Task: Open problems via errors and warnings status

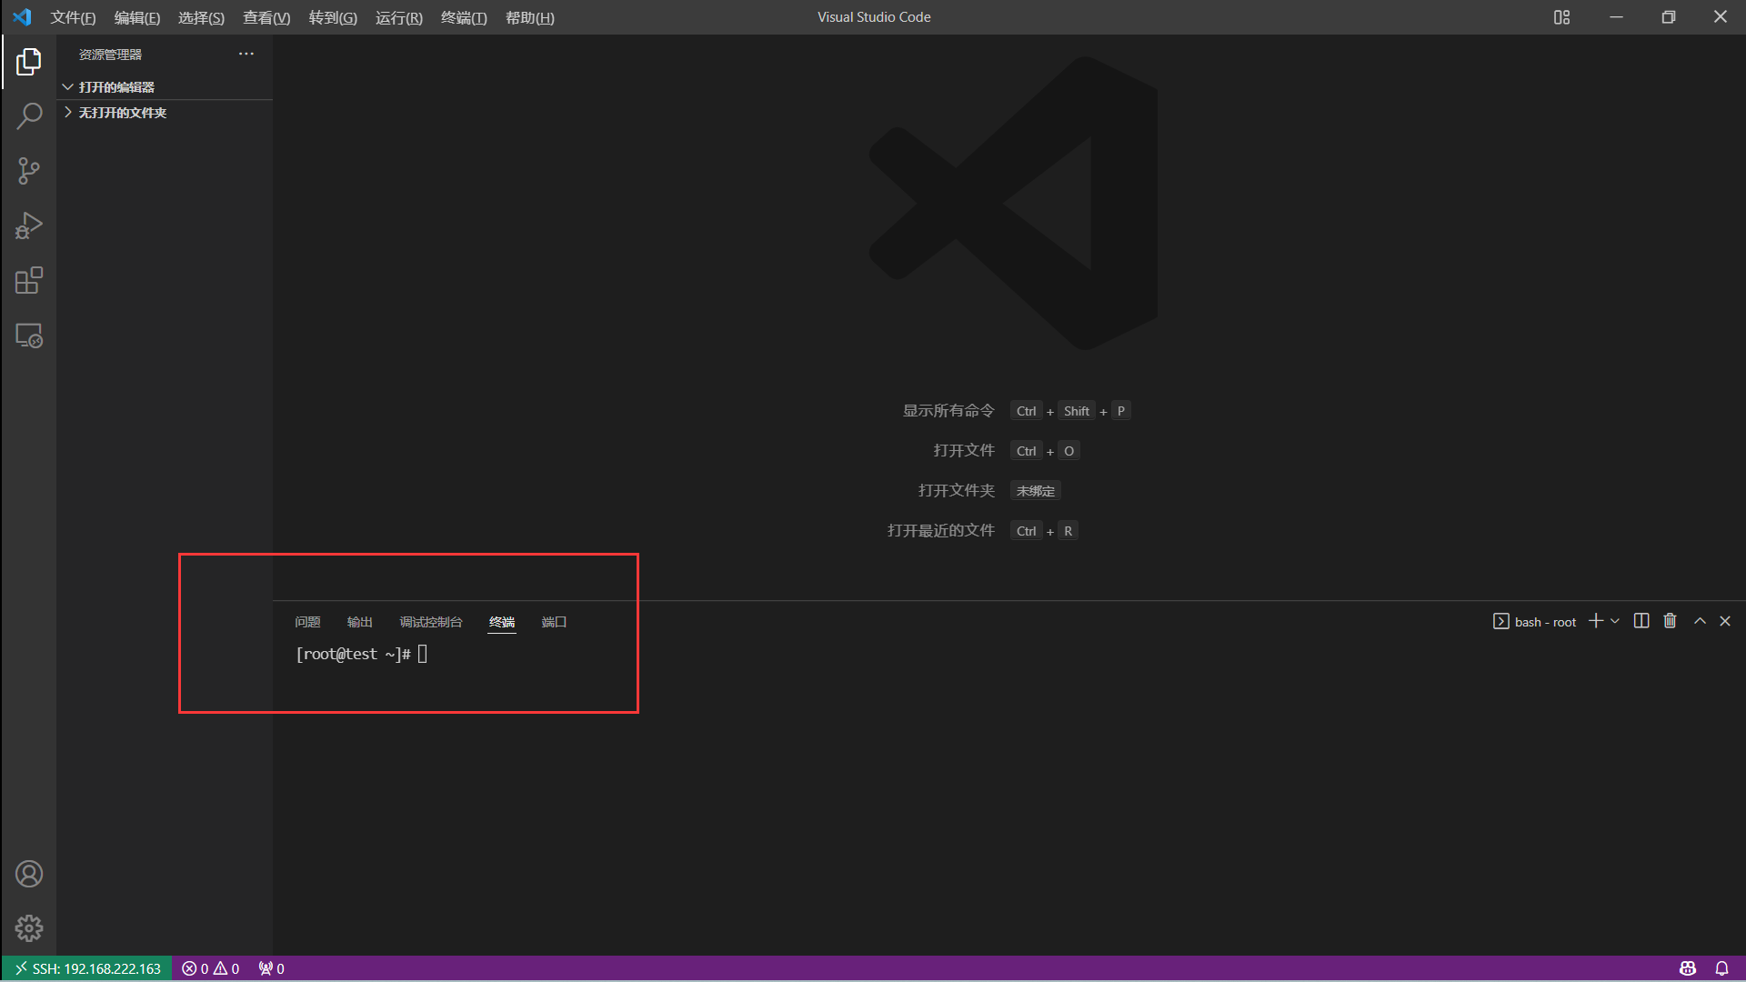Action: (x=211, y=968)
